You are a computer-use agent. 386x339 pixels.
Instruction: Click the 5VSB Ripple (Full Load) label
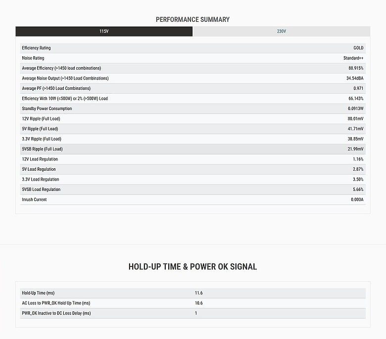(x=42, y=149)
